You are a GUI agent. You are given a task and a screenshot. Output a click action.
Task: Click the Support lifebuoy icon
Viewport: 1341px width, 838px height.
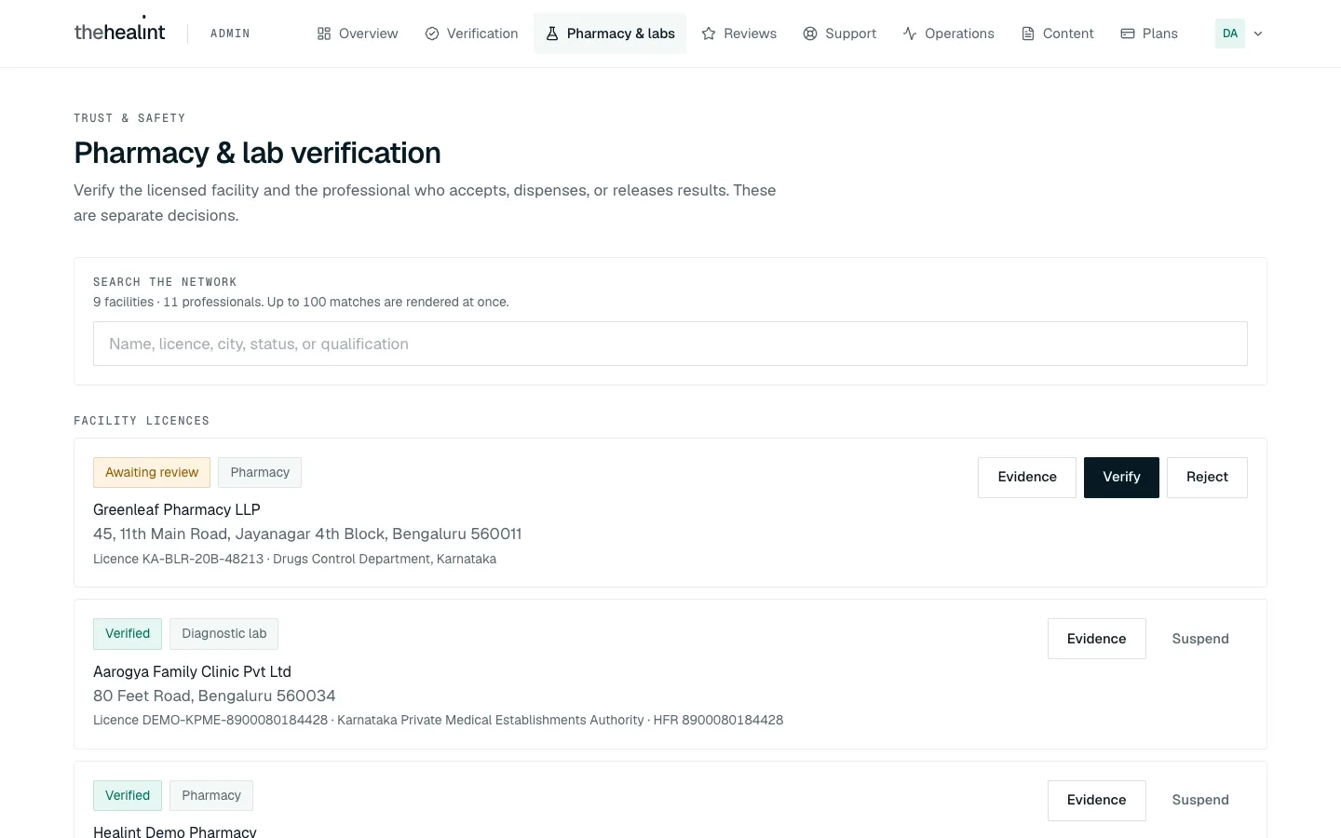810,34
